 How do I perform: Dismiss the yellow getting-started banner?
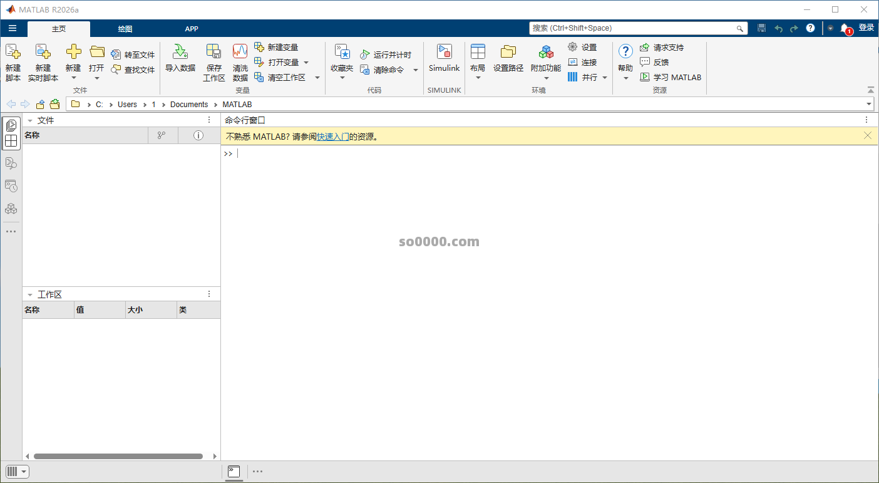(x=868, y=135)
